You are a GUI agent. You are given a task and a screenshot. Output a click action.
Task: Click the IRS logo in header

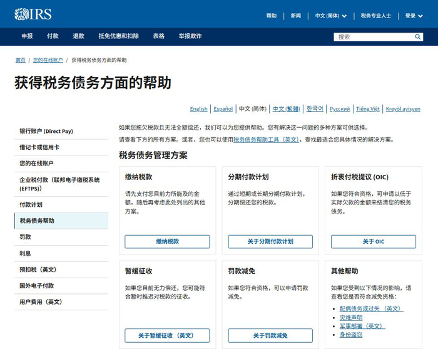[33, 14]
